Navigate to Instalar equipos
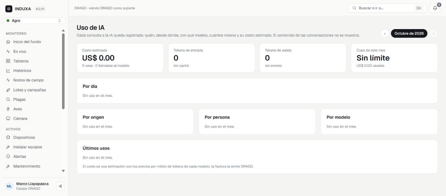This screenshot has height=196, width=446. pos(32,147)
